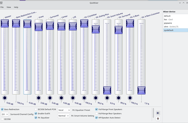188x123 pixels.
Task: Select the default mixer device
Action: point(167,16)
